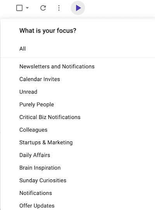This screenshot has height=210, width=155.
Task: Tick the select-all checkbox
Action: click(19, 8)
